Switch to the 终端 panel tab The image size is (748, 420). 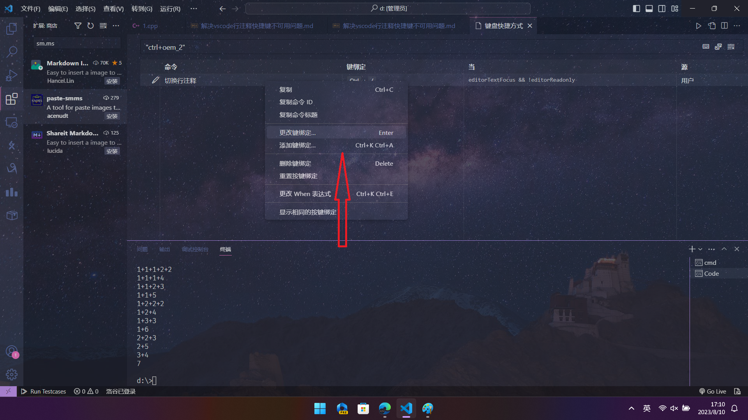pos(225,249)
